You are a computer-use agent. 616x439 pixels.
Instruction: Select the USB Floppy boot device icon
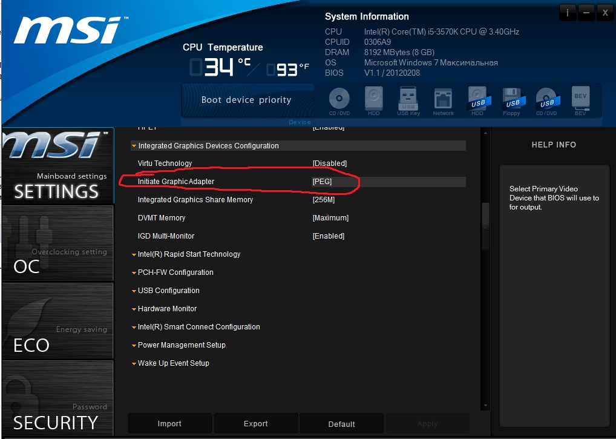(513, 101)
